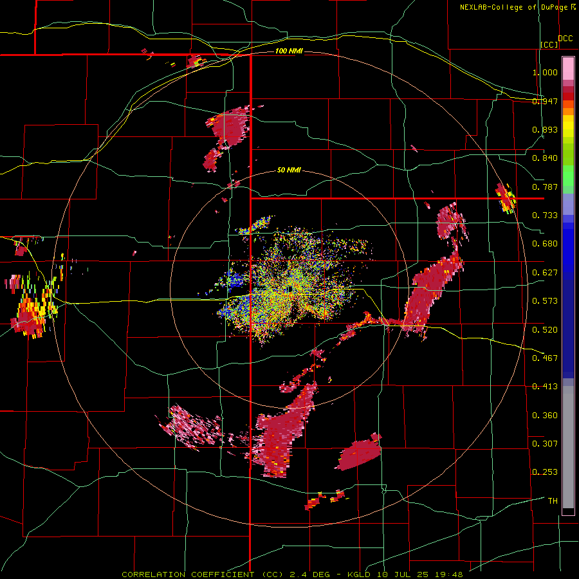
Task: Select the 0.840 scale value
Action: (x=545, y=158)
